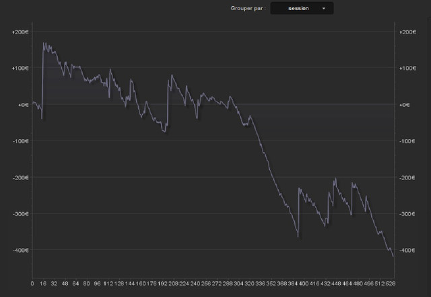Click the '0' tick on the session axis
The height and width of the screenshot is (297, 431).
tap(32, 284)
